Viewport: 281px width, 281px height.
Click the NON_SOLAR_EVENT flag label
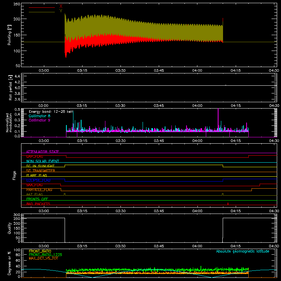pyautogui.click(x=43, y=161)
